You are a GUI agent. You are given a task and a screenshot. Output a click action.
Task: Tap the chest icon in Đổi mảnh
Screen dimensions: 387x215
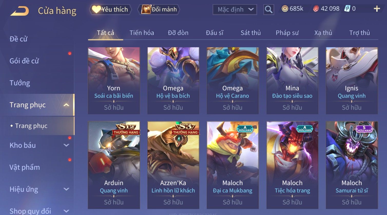(x=146, y=9)
